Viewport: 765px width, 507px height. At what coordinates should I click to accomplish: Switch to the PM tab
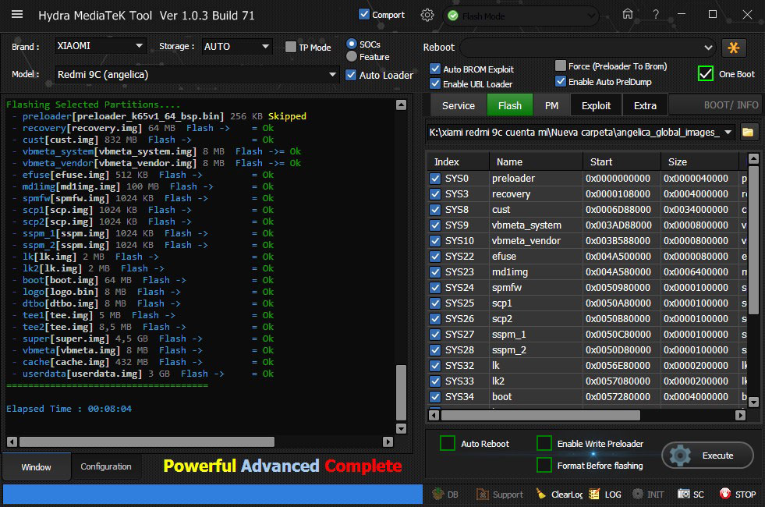551,105
